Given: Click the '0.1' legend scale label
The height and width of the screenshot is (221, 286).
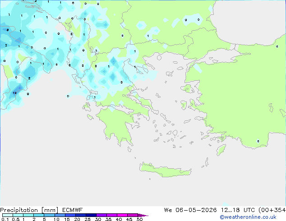Looking at the screenshot, I should [5, 219].
